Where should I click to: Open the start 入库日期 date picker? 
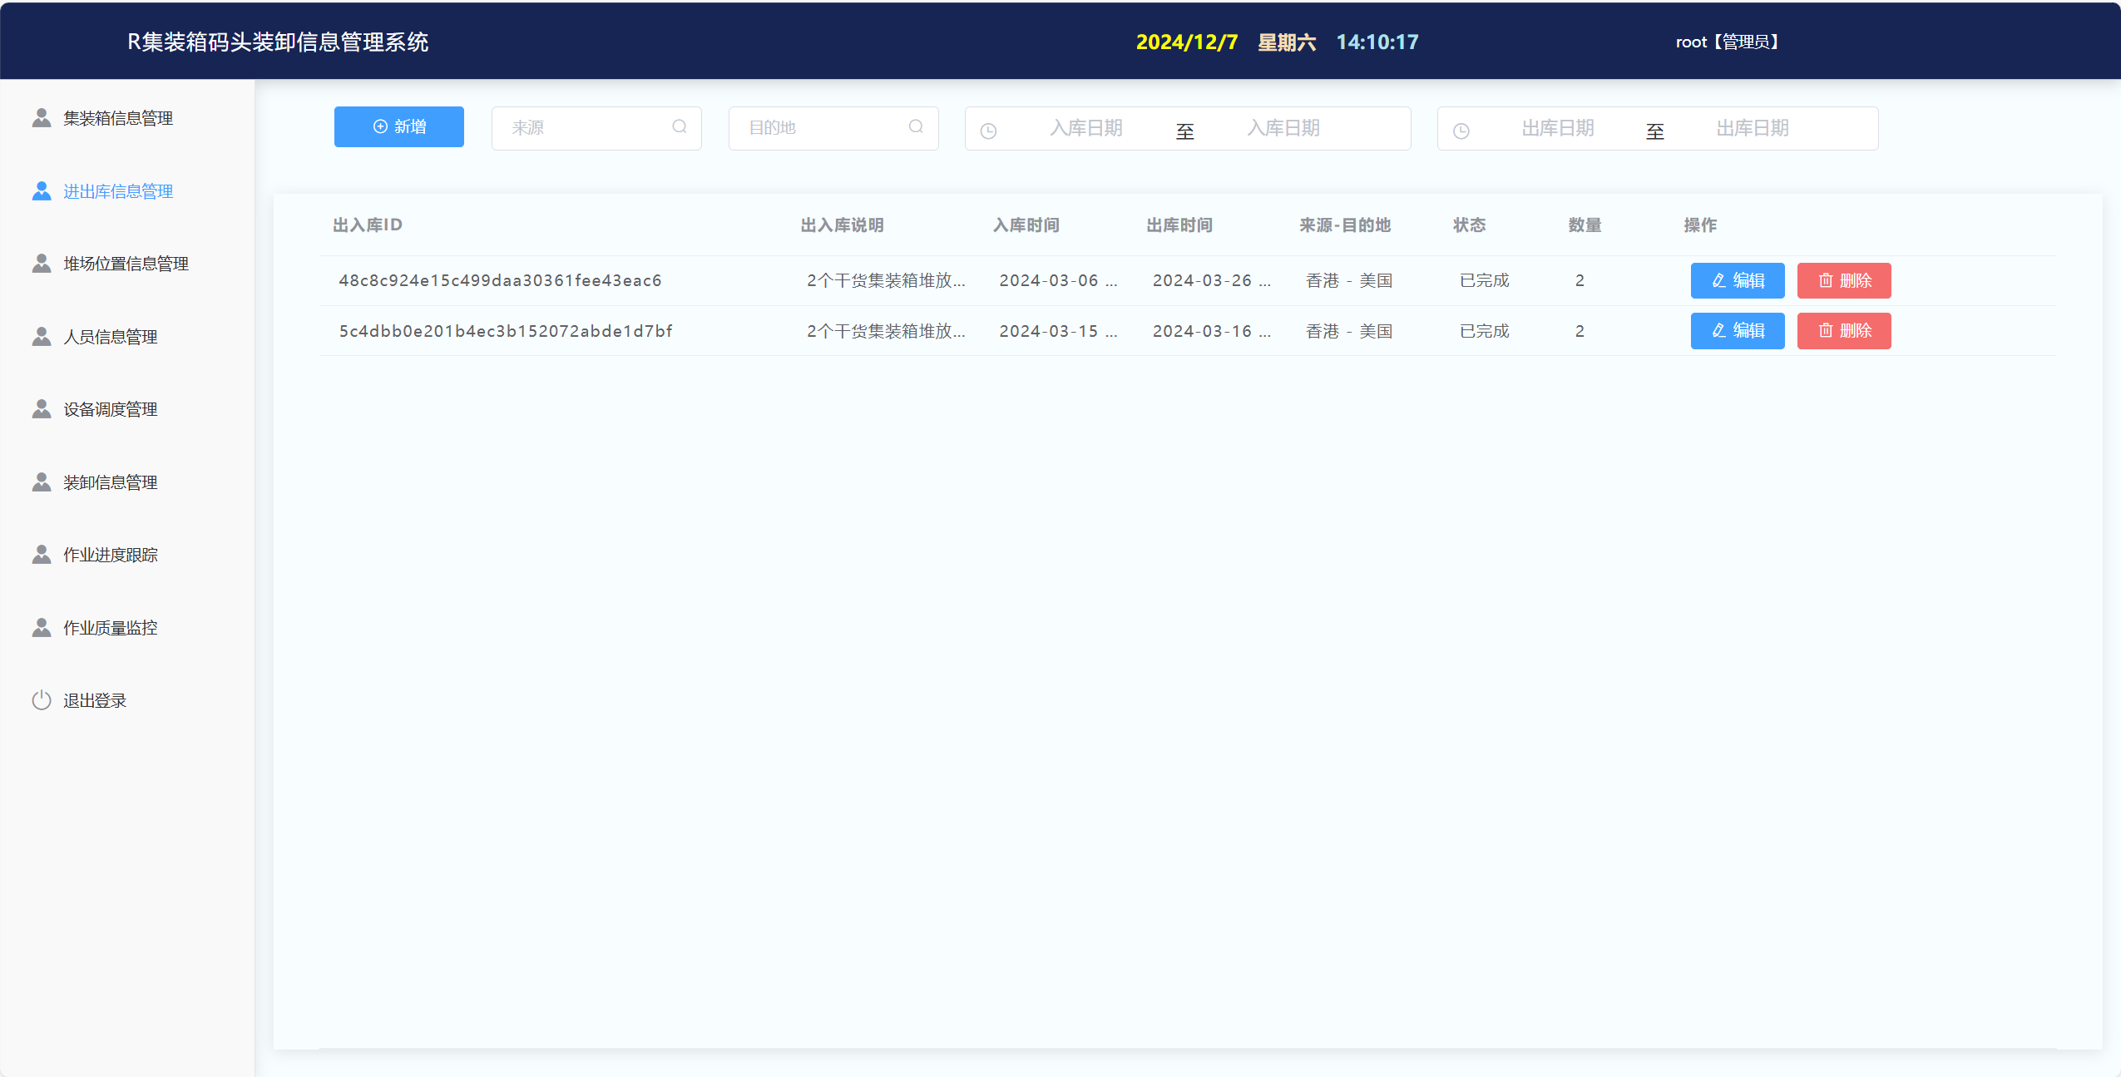point(1085,128)
